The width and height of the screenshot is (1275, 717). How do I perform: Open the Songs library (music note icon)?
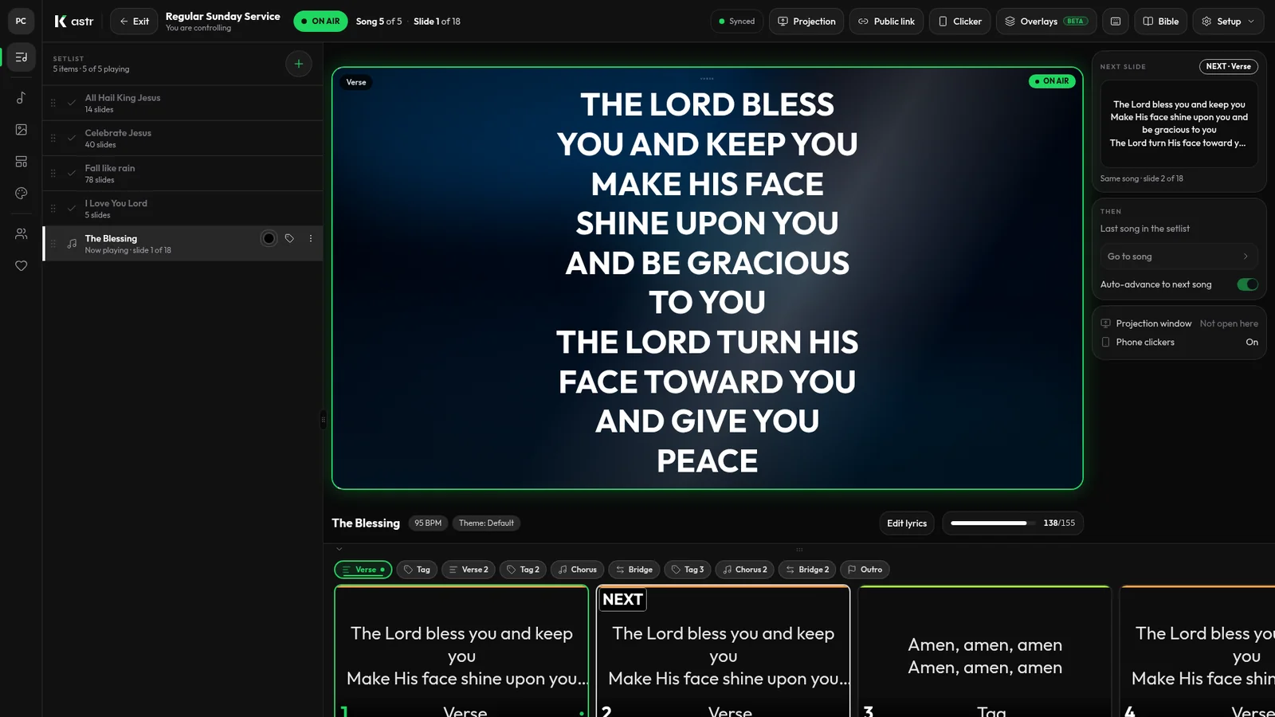pos(22,98)
